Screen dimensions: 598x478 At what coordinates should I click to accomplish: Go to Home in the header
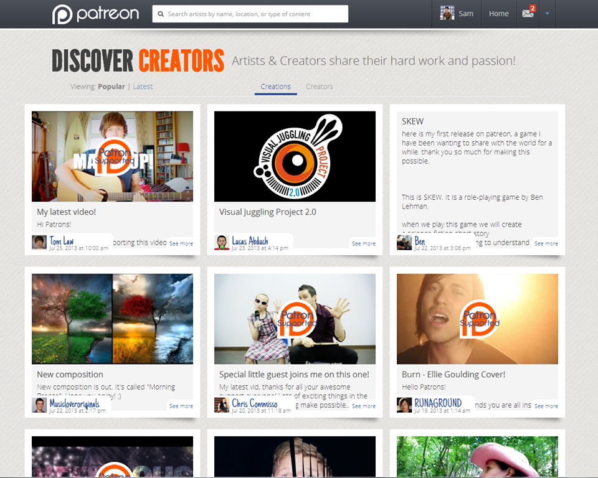498,14
